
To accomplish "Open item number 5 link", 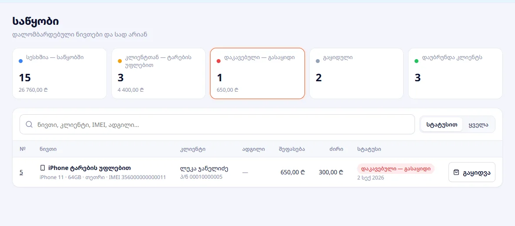I will coord(21,172).
